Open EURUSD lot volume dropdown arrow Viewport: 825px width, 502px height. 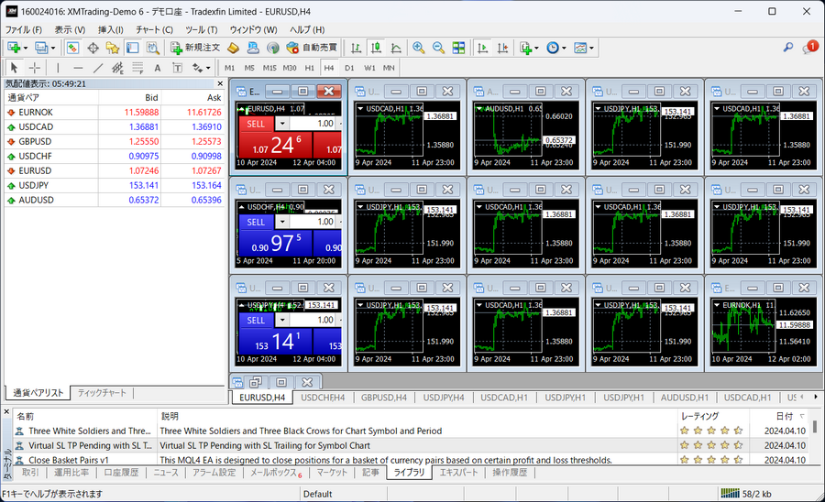coord(282,124)
